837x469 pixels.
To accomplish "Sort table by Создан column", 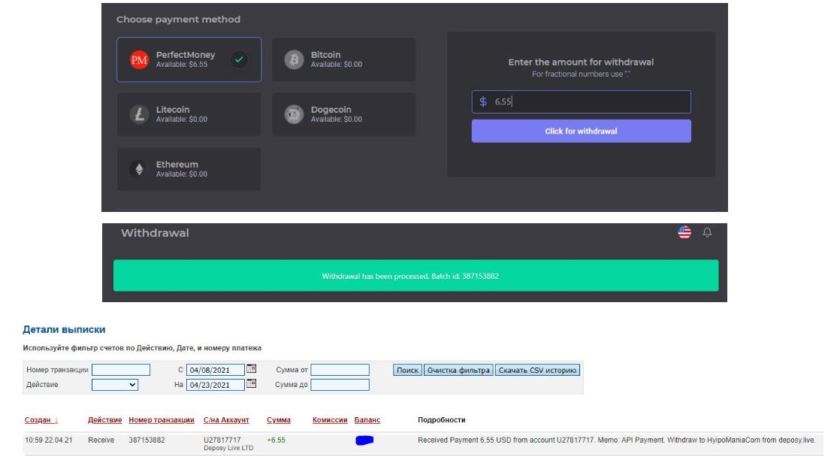I will point(41,419).
